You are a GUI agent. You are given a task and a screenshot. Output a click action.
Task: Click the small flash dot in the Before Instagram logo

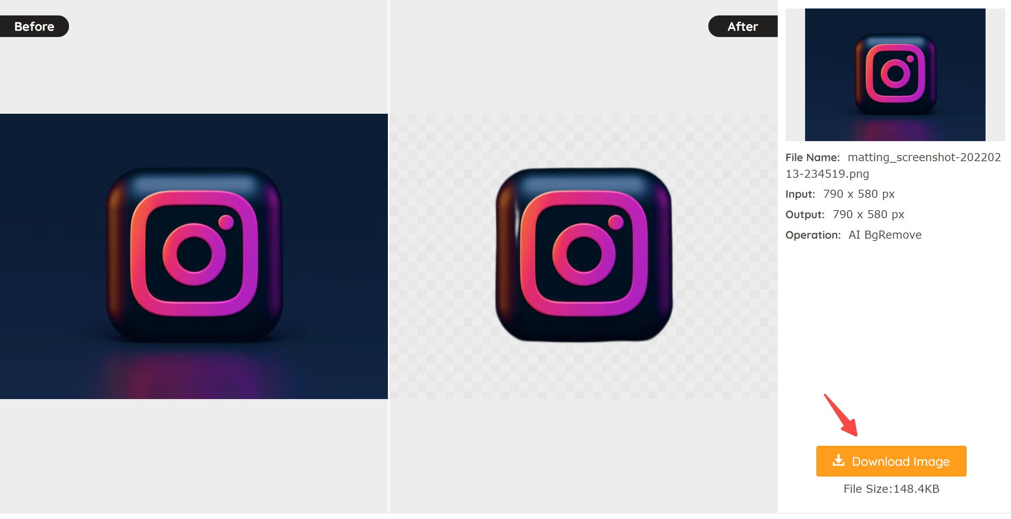(226, 222)
